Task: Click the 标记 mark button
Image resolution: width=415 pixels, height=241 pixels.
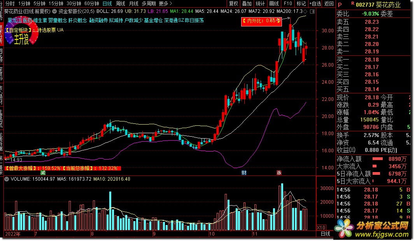Action: coord(301,4)
